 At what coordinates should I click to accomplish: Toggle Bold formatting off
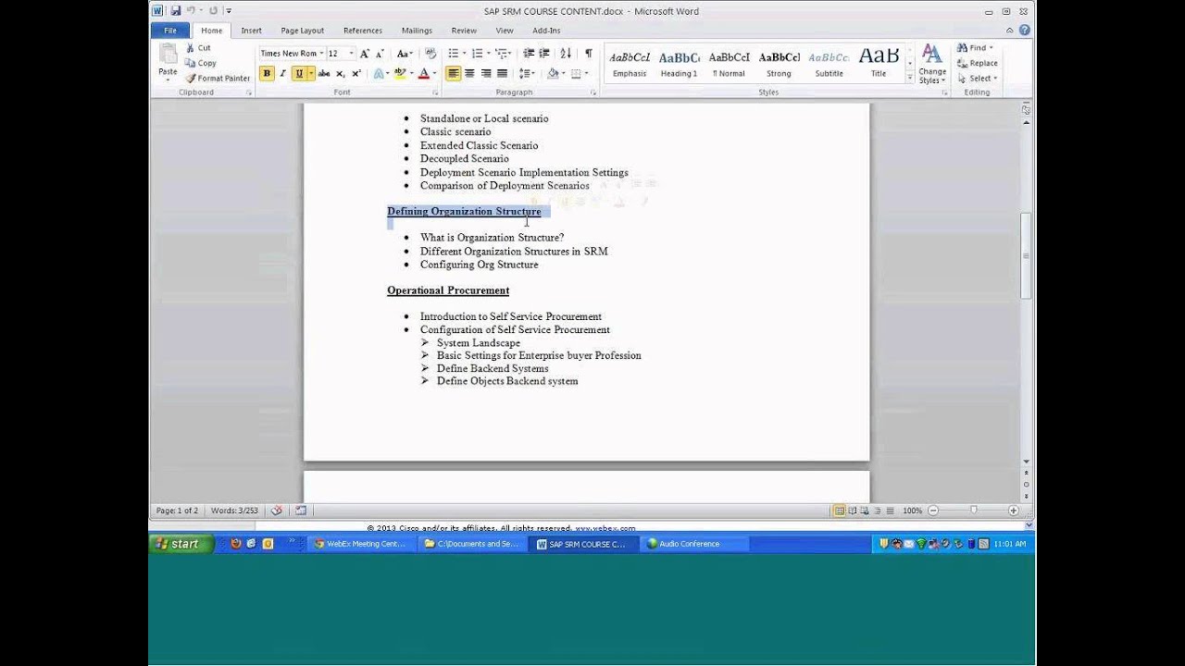(x=267, y=74)
